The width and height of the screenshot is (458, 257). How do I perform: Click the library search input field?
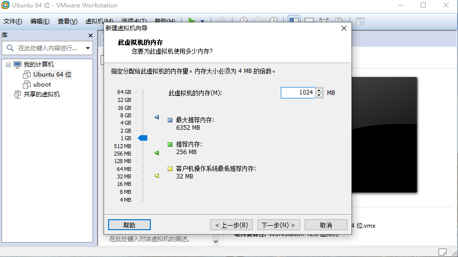click(x=47, y=48)
